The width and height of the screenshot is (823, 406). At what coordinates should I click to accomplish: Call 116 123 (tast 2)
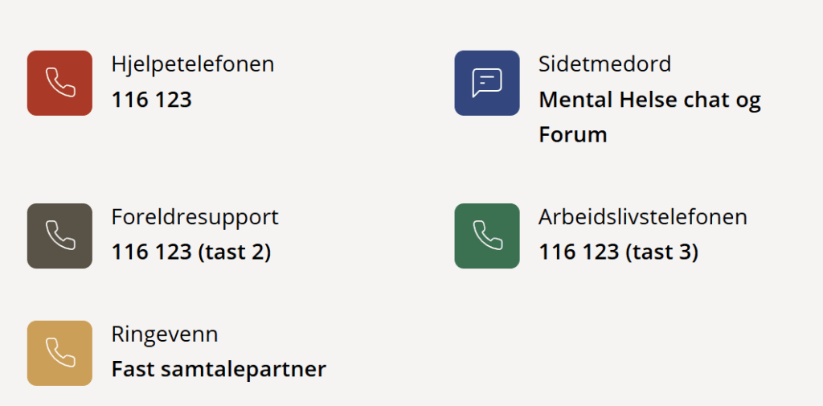pyautogui.click(x=191, y=252)
